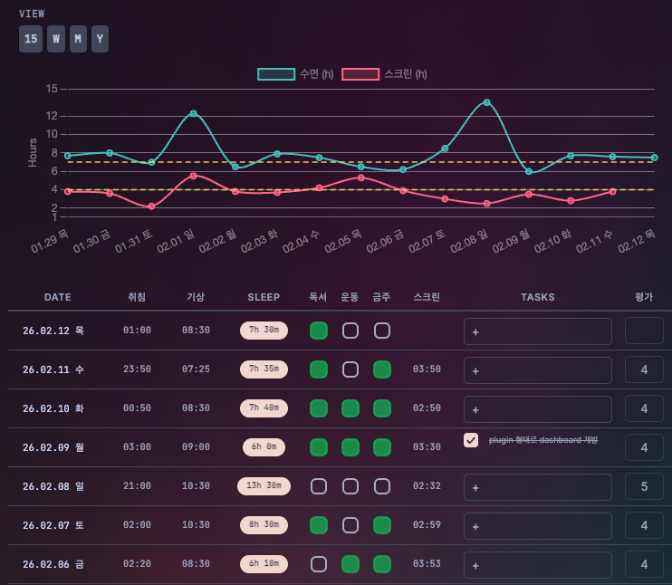Click the 02.08 sleep peak point on the chart

click(x=487, y=102)
